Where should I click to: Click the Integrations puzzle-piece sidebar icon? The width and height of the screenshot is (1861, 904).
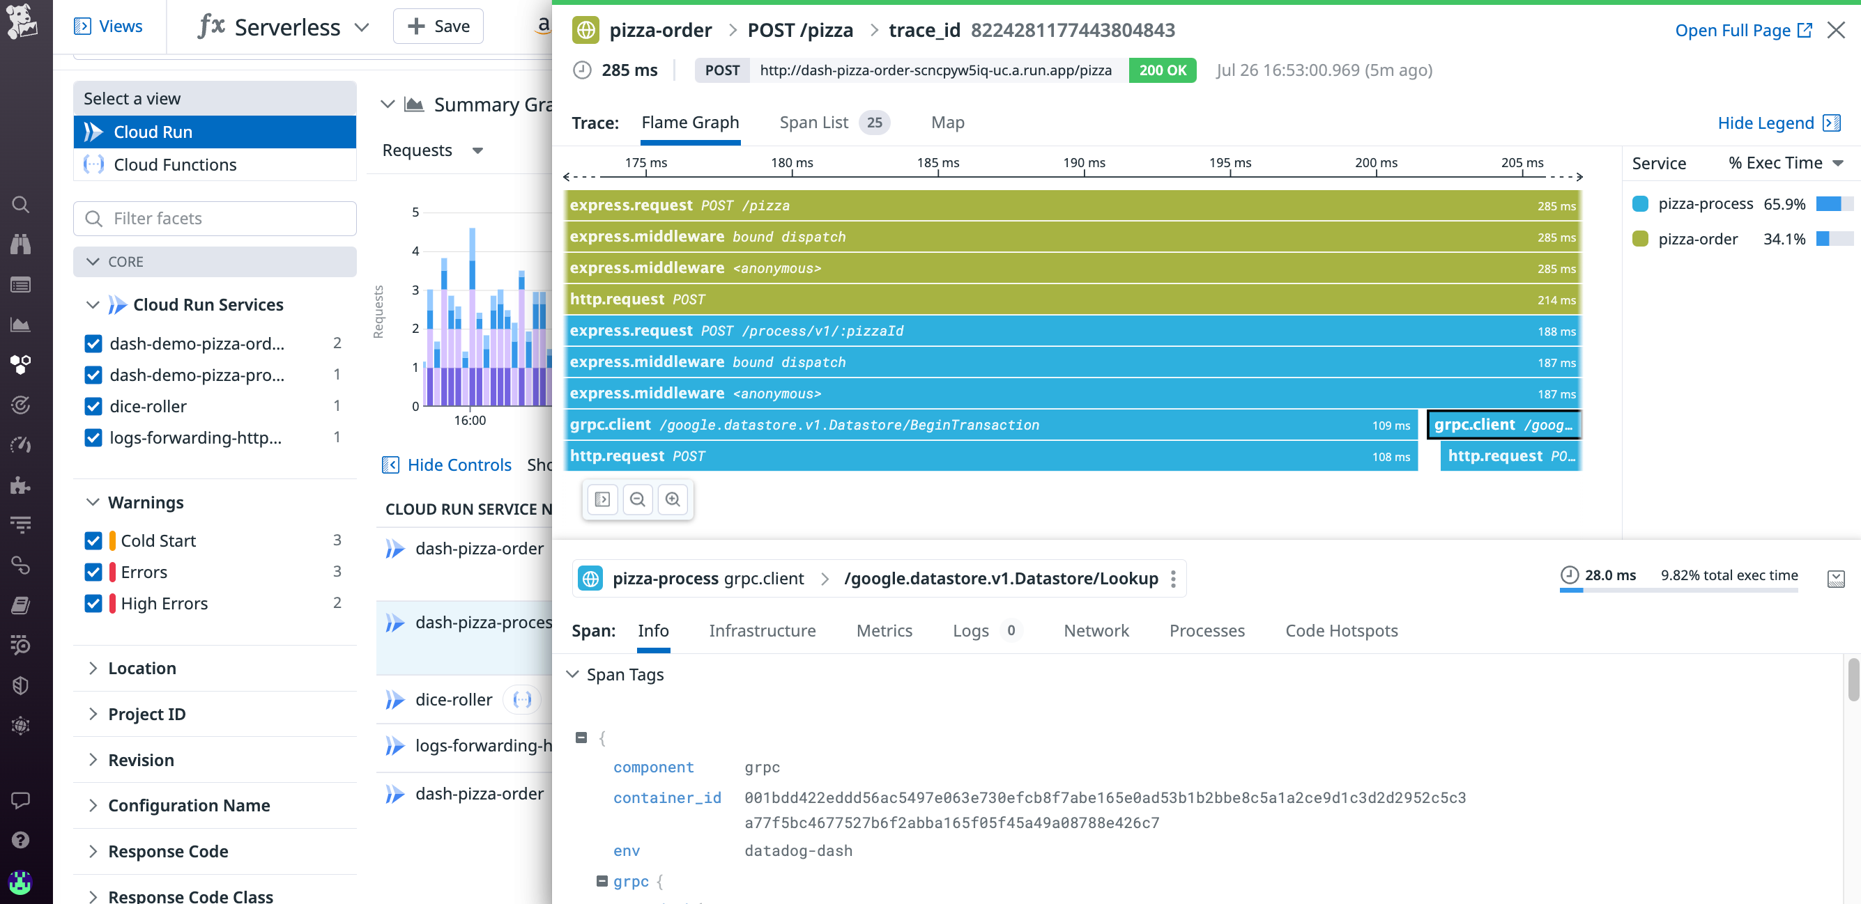[x=21, y=485]
